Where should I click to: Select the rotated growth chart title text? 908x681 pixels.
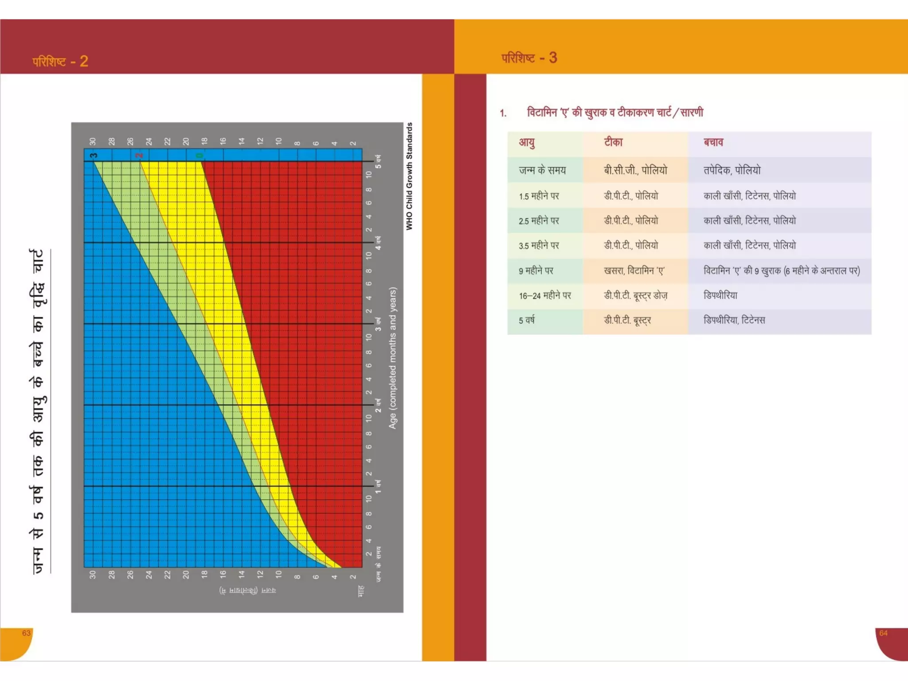tap(38, 411)
